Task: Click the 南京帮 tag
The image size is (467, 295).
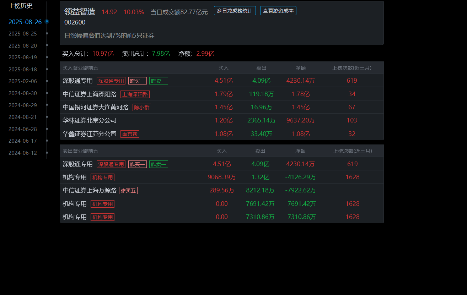Action: pyautogui.click(x=130, y=134)
